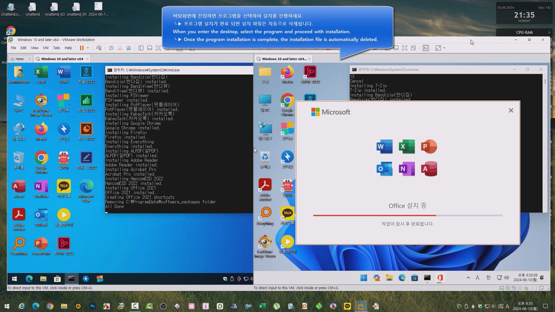
Task: Click the orange Pause VM button
Action: tap(82, 48)
